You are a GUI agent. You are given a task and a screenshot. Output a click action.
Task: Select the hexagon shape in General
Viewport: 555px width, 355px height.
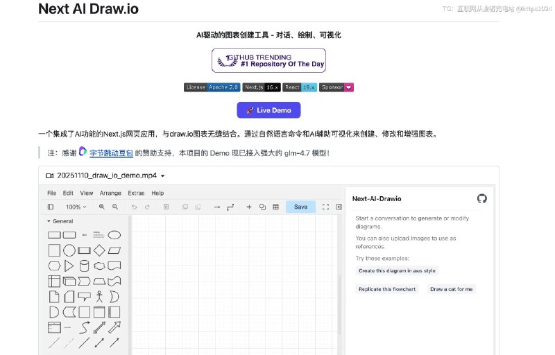click(54, 266)
